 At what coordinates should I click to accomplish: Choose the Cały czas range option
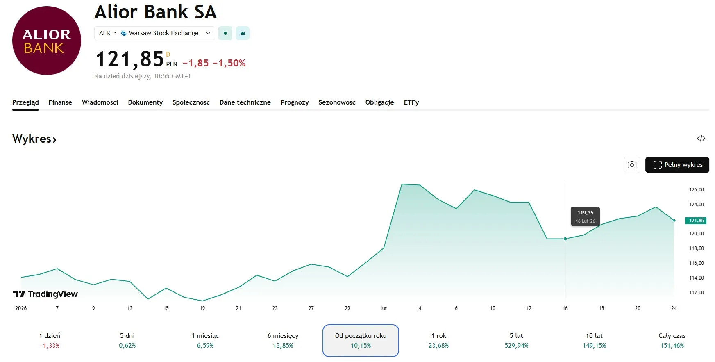pyautogui.click(x=672, y=340)
